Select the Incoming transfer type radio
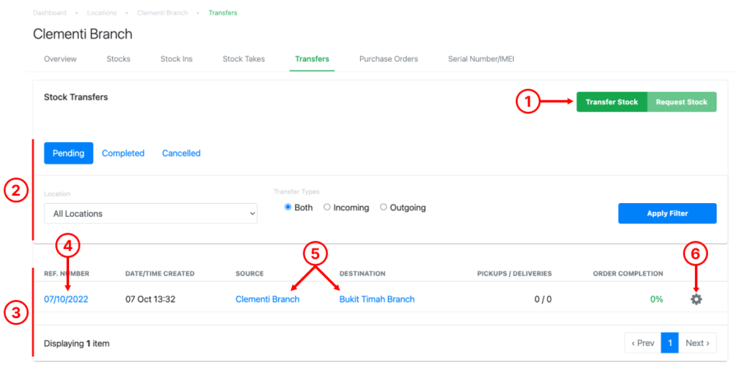Screen dimensions: 736x369 tap(327, 207)
